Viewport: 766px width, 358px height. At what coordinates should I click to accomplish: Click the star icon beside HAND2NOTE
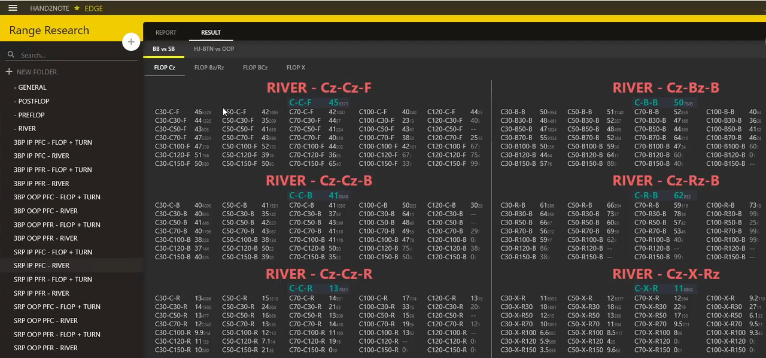[x=77, y=8]
